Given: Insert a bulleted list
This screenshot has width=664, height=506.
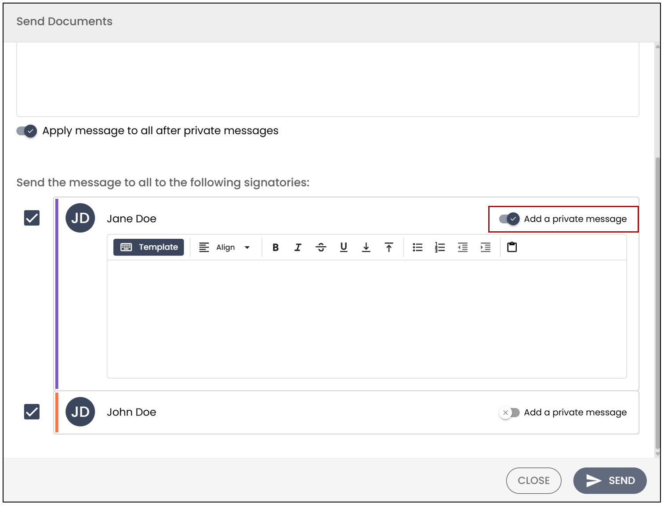Looking at the screenshot, I should coord(417,248).
